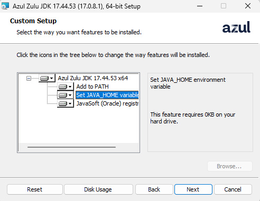Click the installer icon in title bar
This screenshot has height=201, width=260.
click(5, 6)
